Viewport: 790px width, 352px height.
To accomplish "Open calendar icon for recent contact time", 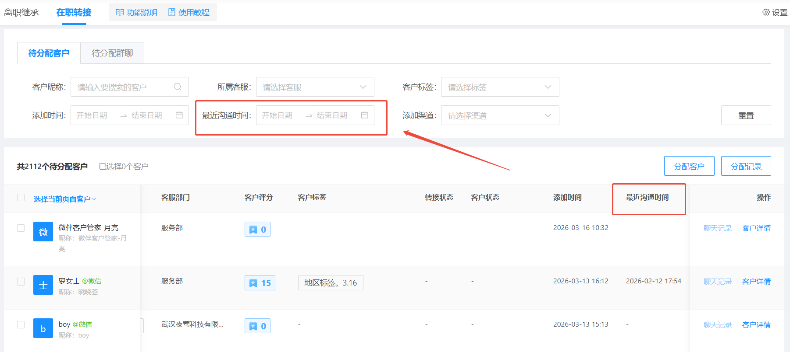I will click(x=364, y=115).
